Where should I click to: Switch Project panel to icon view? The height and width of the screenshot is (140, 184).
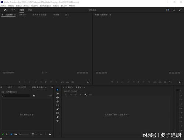coord(11,134)
